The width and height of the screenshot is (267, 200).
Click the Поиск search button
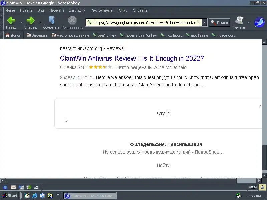219,23
